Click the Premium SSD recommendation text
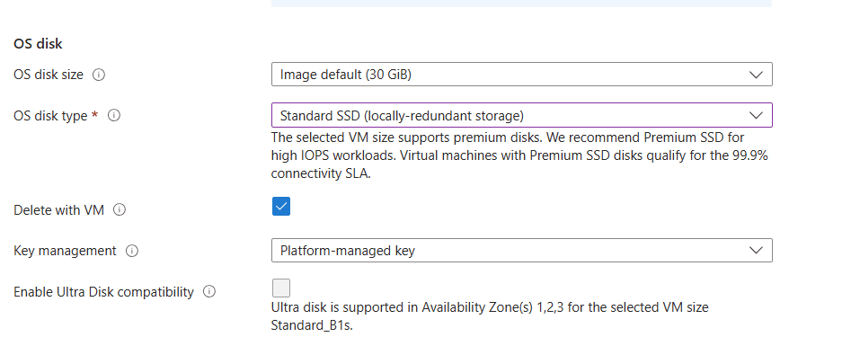This screenshot has height=337, width=851. (x=519, y=155)
